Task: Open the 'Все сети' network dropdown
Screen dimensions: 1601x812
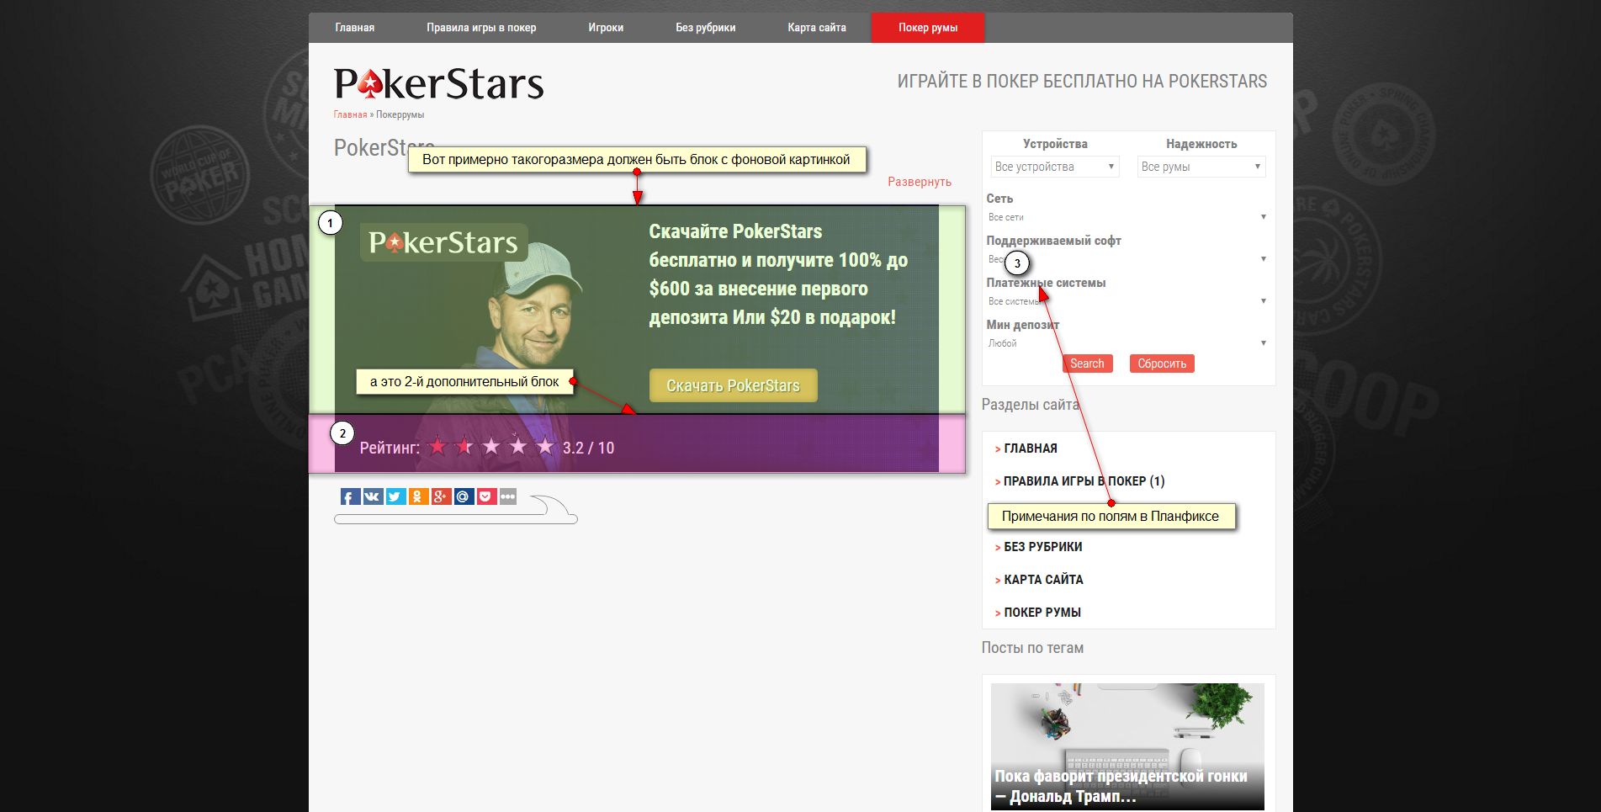Action: click(x=1127, y=217)
